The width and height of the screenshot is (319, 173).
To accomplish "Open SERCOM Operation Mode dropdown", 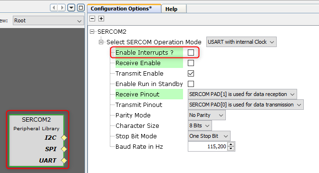I will click(242, 42).
